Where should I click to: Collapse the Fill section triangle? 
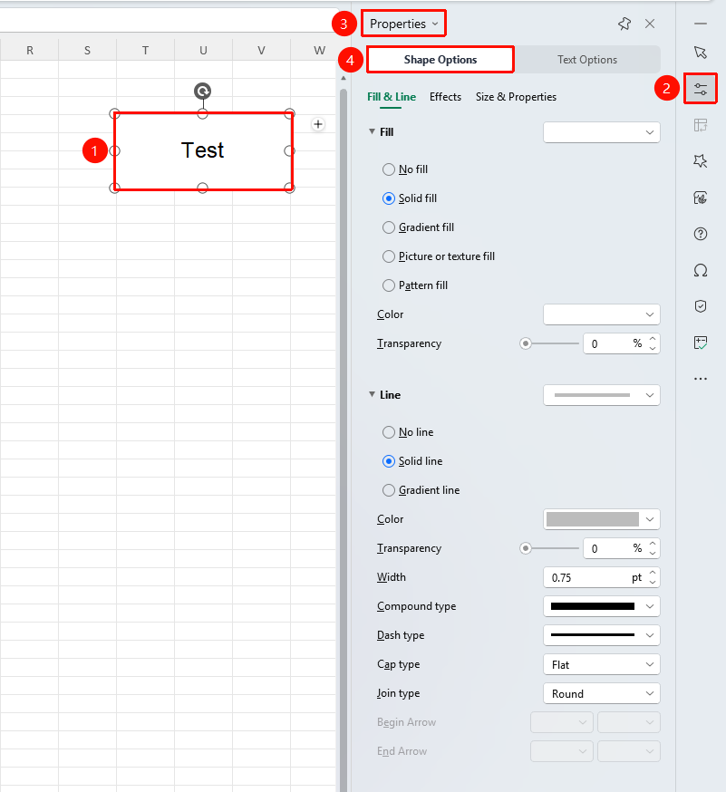[x=372, y=131]
